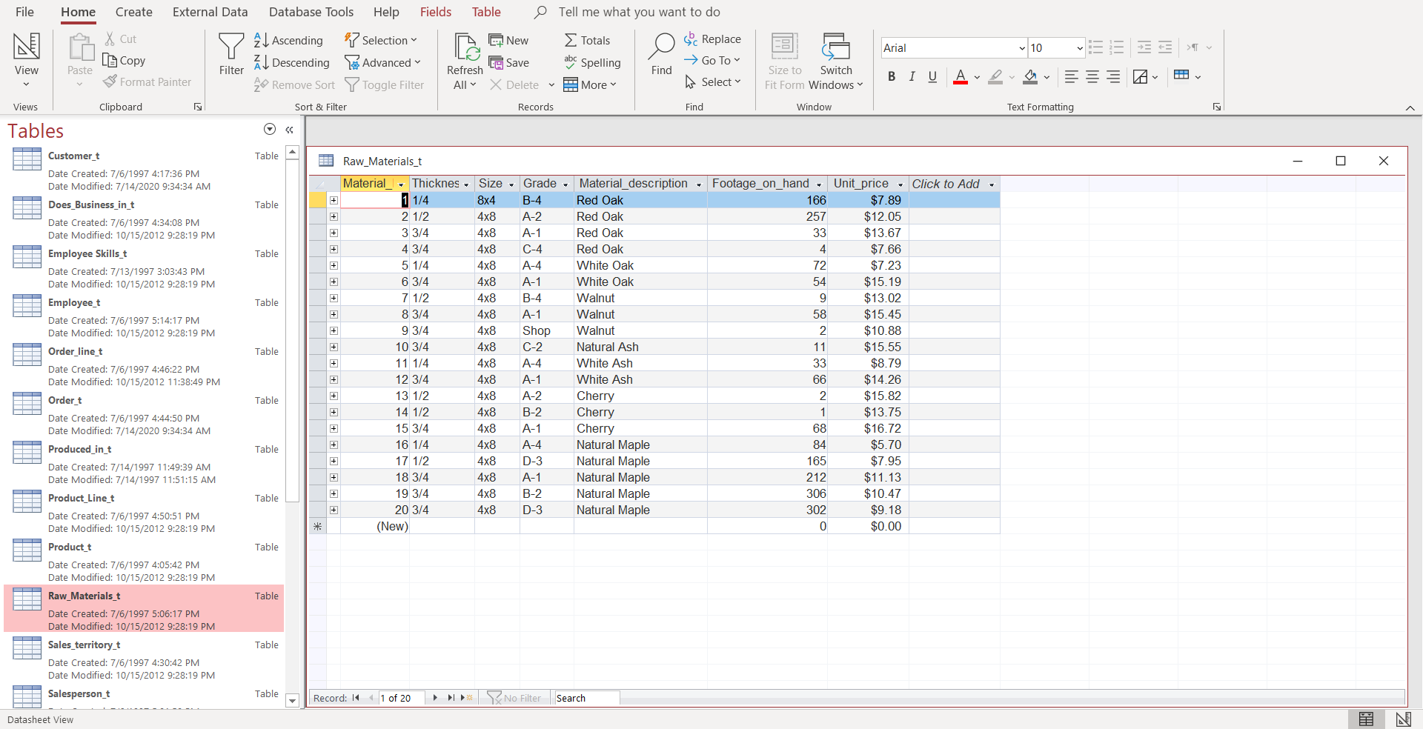Click the Tell me what you want to do box

pos(639,12)
